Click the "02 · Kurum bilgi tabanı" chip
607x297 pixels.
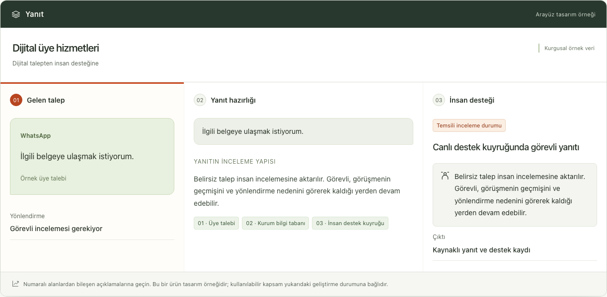(x=276, y=223)
